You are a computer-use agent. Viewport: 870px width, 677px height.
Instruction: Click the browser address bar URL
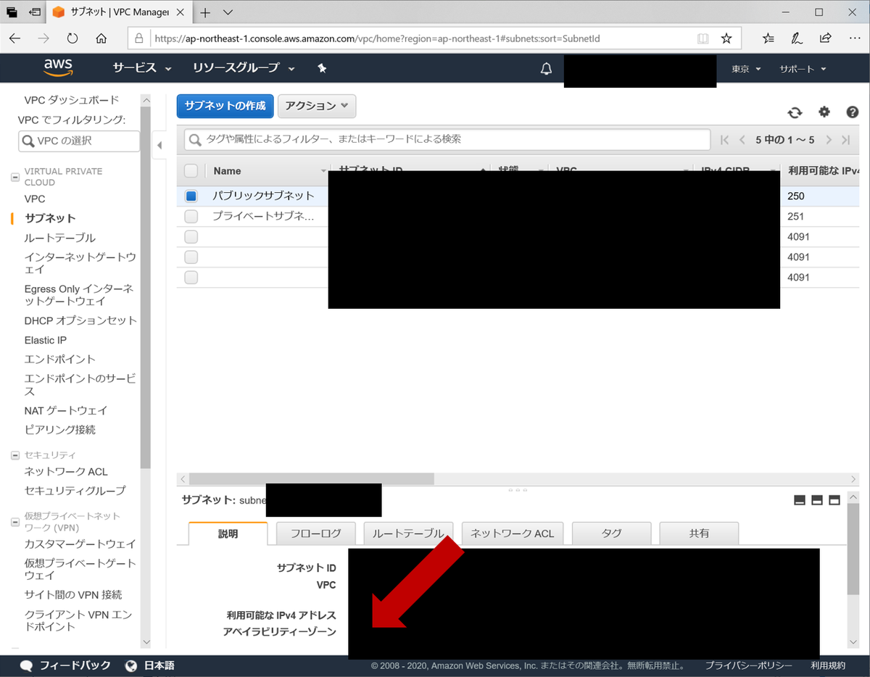tap(377, 38)
